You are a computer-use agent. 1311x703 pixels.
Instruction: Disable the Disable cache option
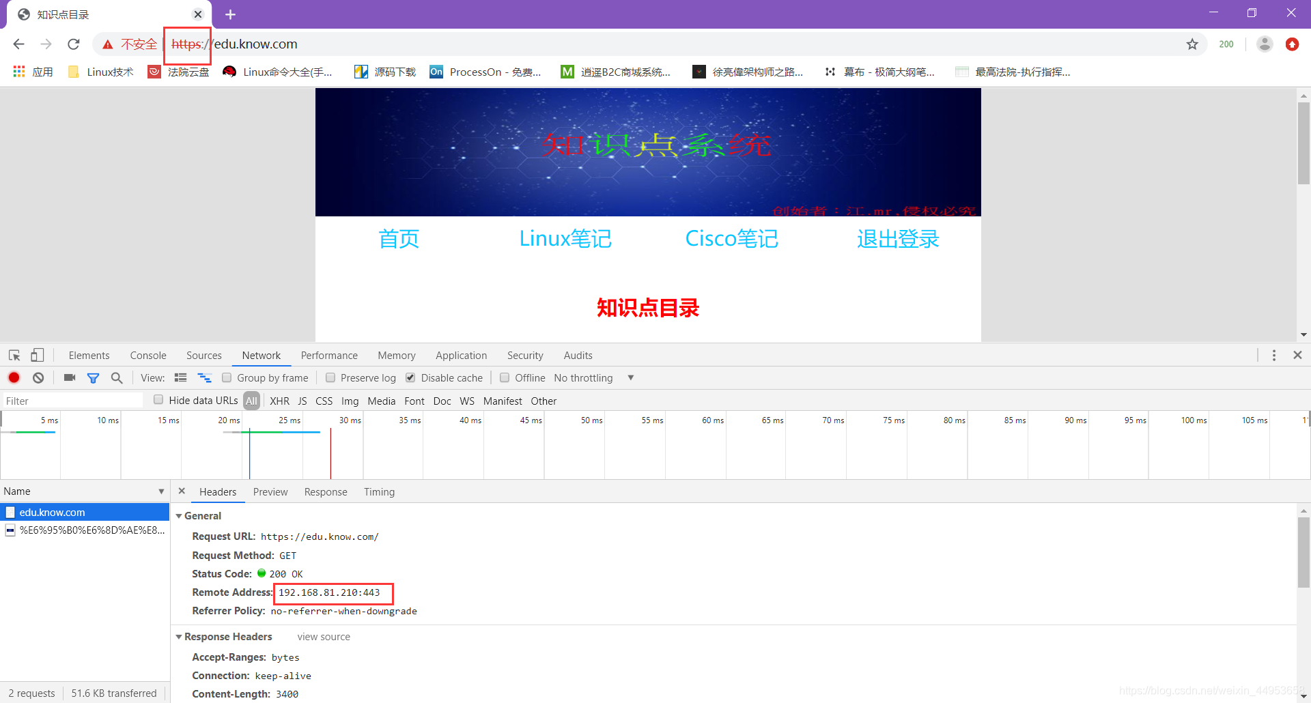coord(410,377)
